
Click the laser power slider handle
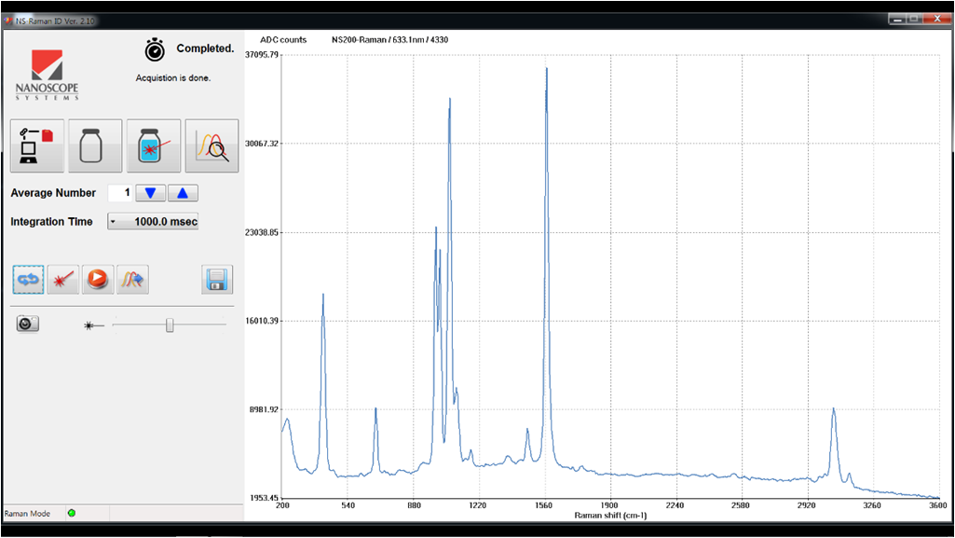[x=170, y=324]
